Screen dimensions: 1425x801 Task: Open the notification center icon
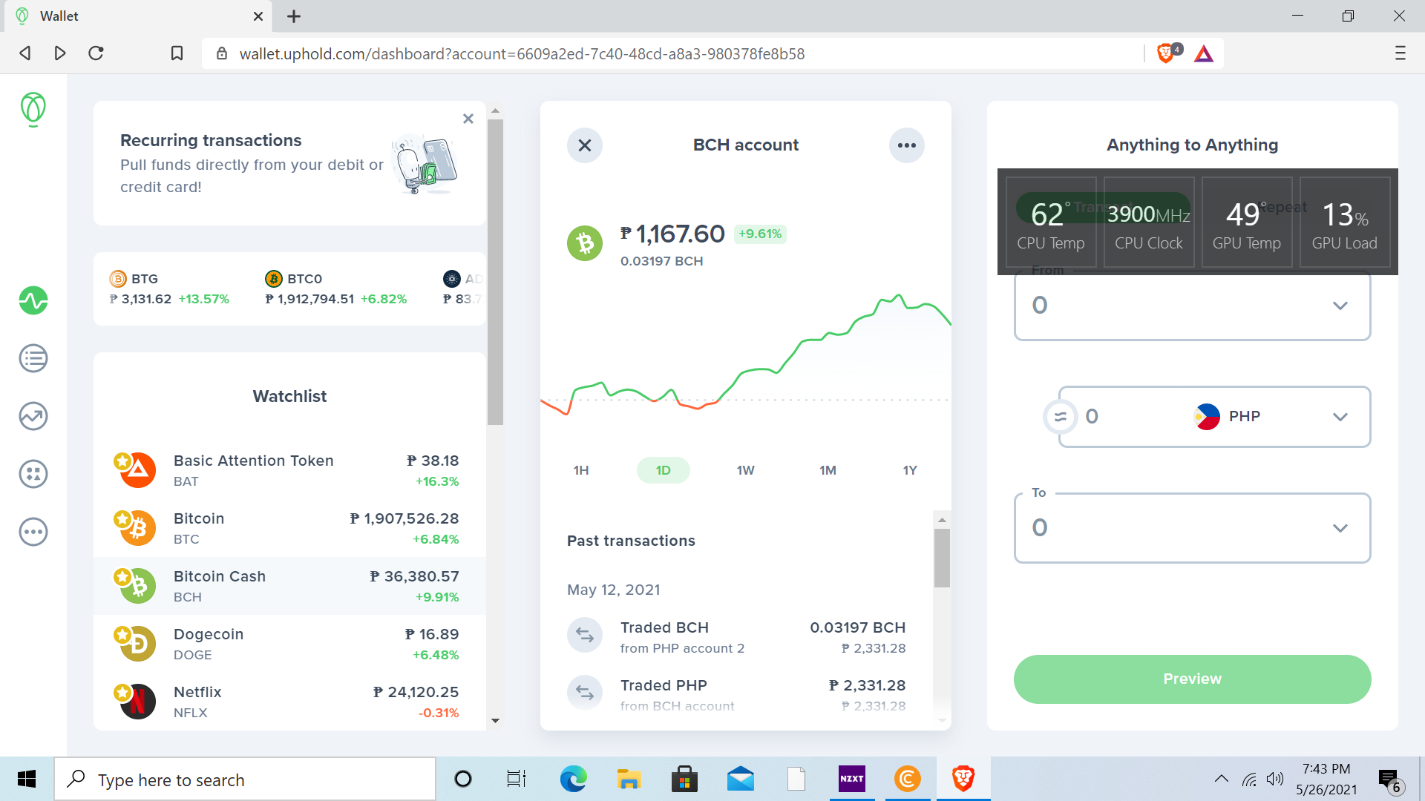pyautogui.click(x=1390, y=780)
